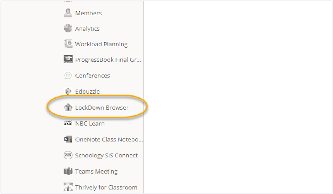Open the Analytics link

(87, 29)
